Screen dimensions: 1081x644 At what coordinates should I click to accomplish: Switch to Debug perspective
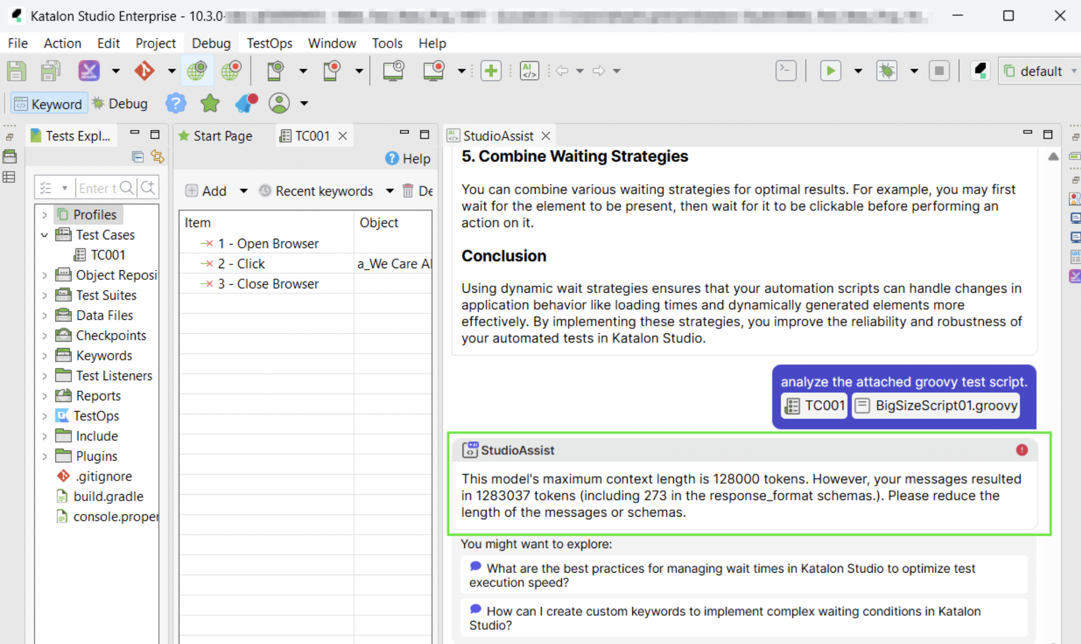click(x=120, y=103)
